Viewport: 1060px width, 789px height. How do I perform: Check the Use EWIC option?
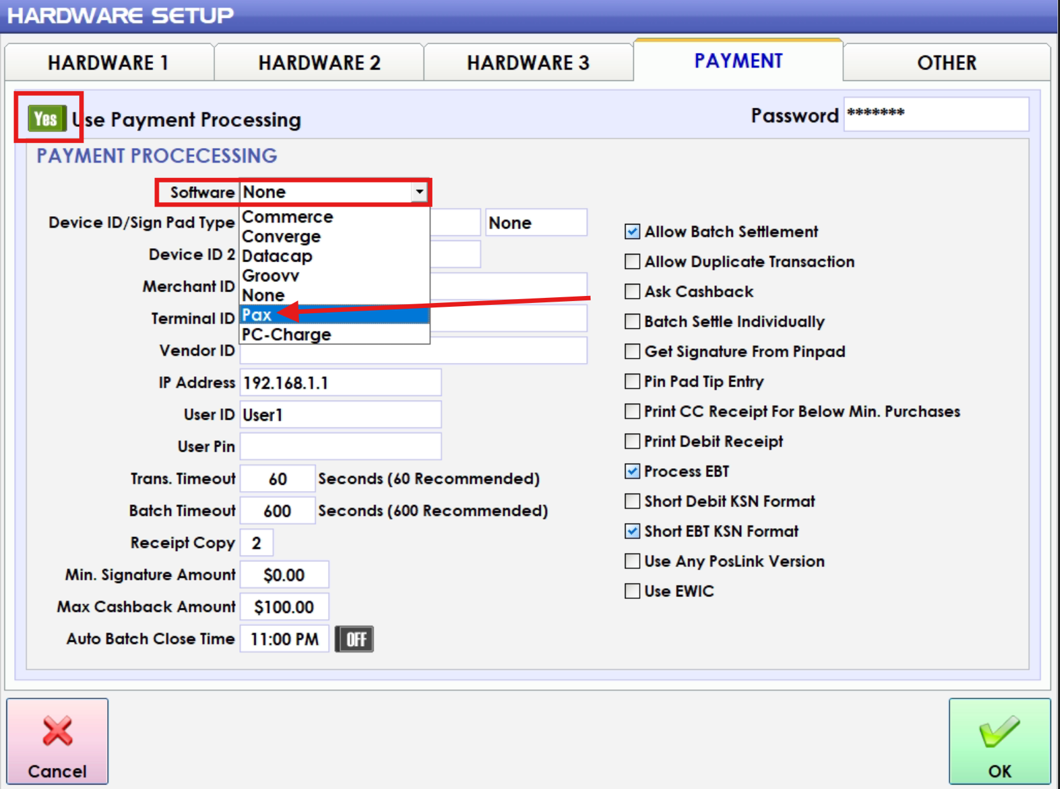click(x=632, y=591)
